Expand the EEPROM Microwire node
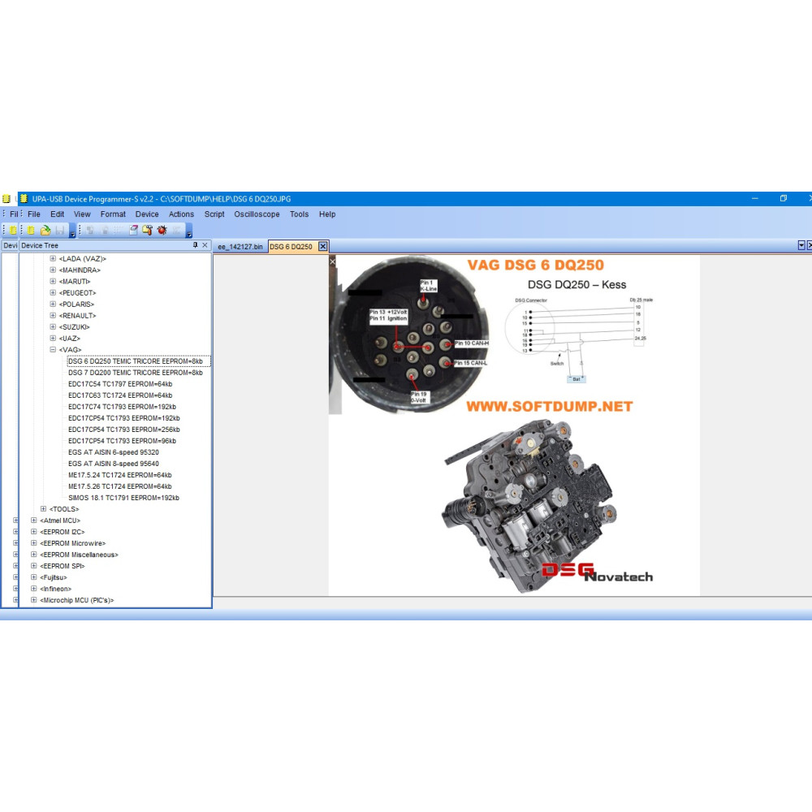The height and width of the screenshot is (812, 812). pyautogui.click(x=33, y=543)
